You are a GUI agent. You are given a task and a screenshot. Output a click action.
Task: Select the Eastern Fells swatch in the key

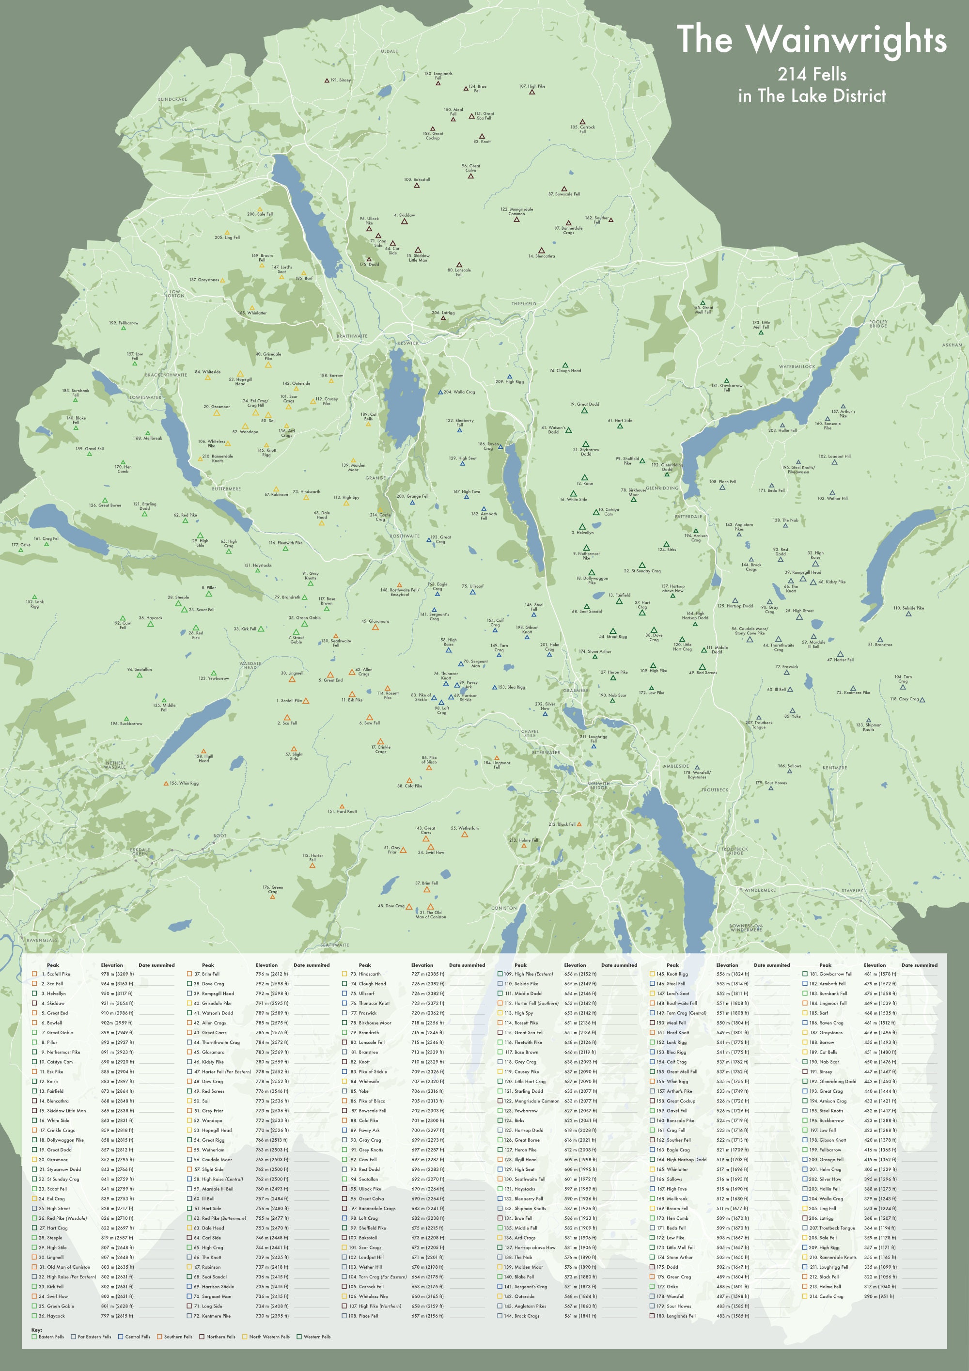pyautogui.click(x=33, y=1337)
